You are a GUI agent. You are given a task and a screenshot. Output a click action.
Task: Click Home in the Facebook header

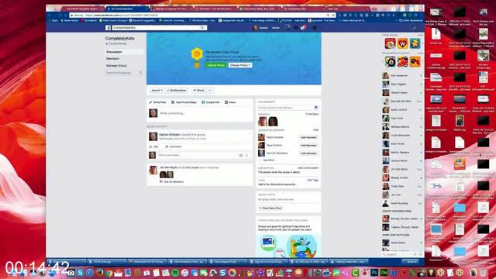[276, 28]
